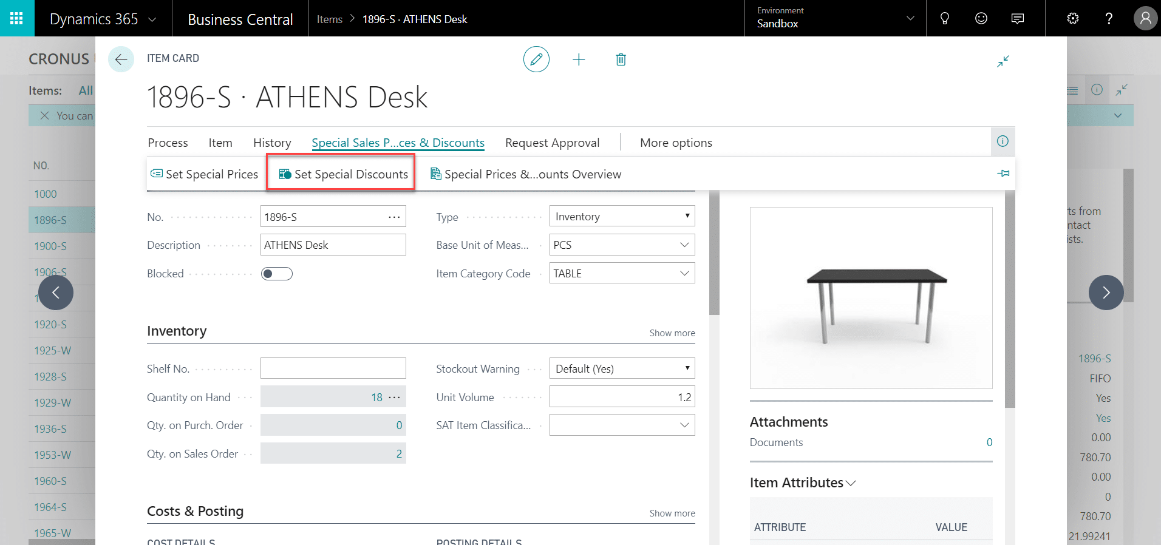Click the Unit Volume field

pyautogui.click(x=622, y=397)
